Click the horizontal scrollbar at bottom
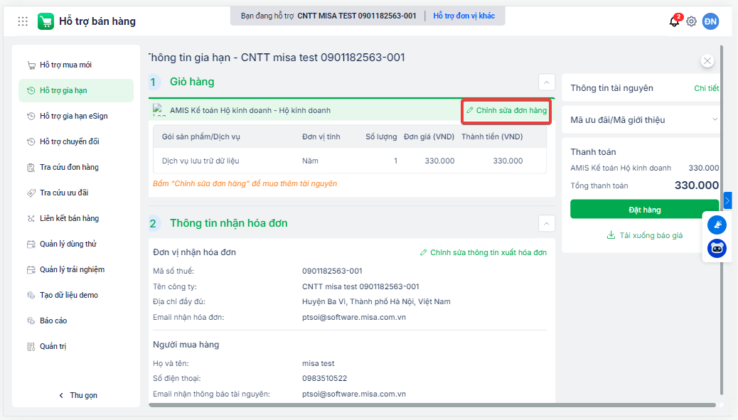 [x=432, y=404]
